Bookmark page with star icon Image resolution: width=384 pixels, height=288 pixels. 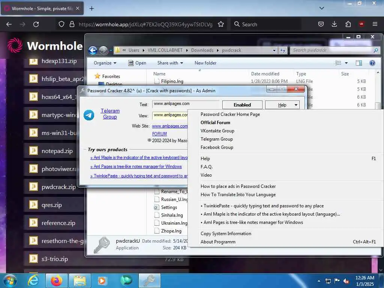point(220,24)
